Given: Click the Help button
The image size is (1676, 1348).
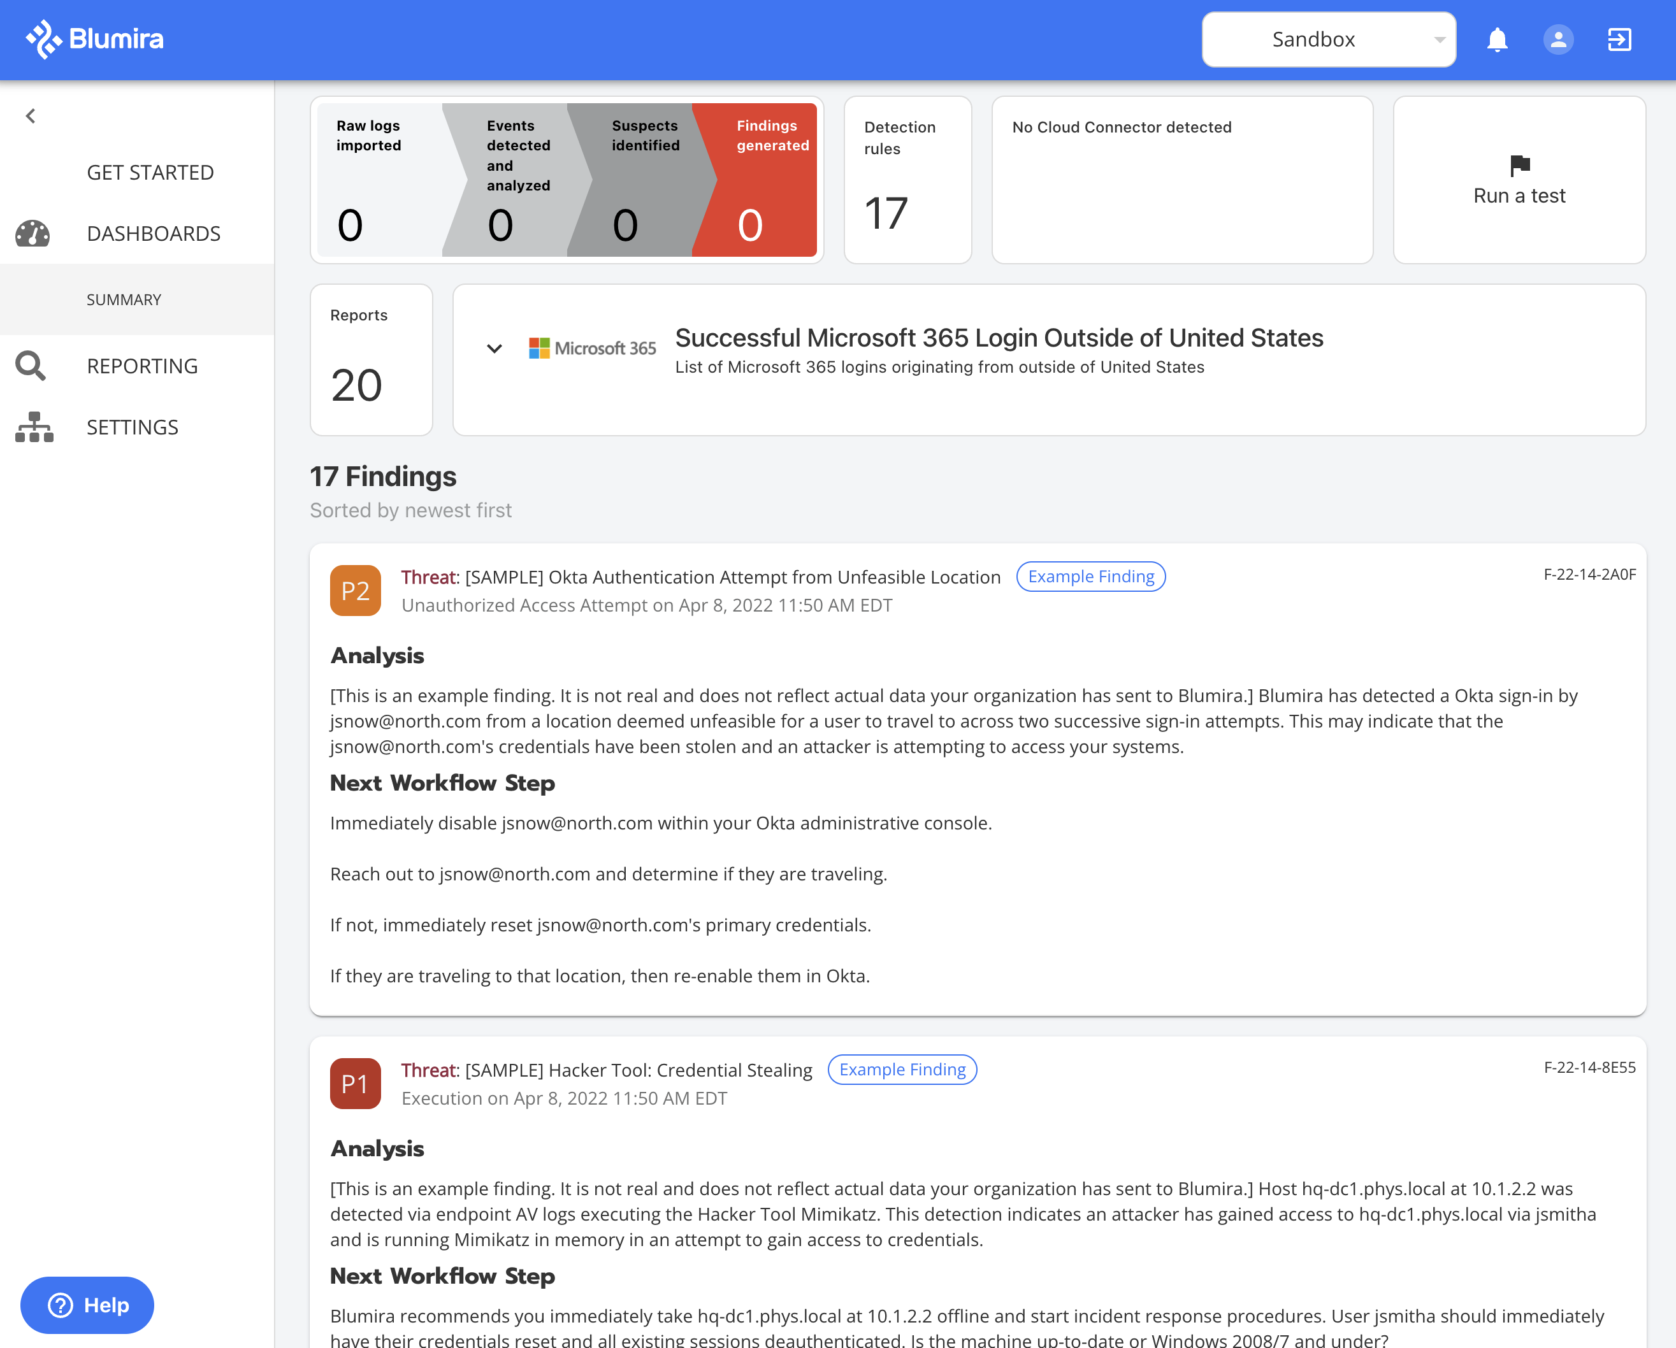Looking at the screenshot, I should coord(87,1305).
